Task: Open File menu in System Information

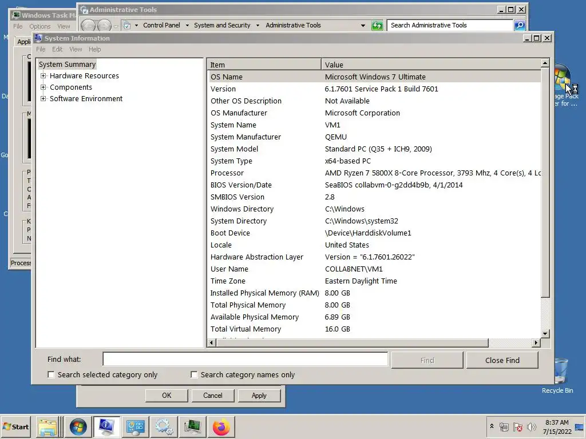Action: click(41, 49)
